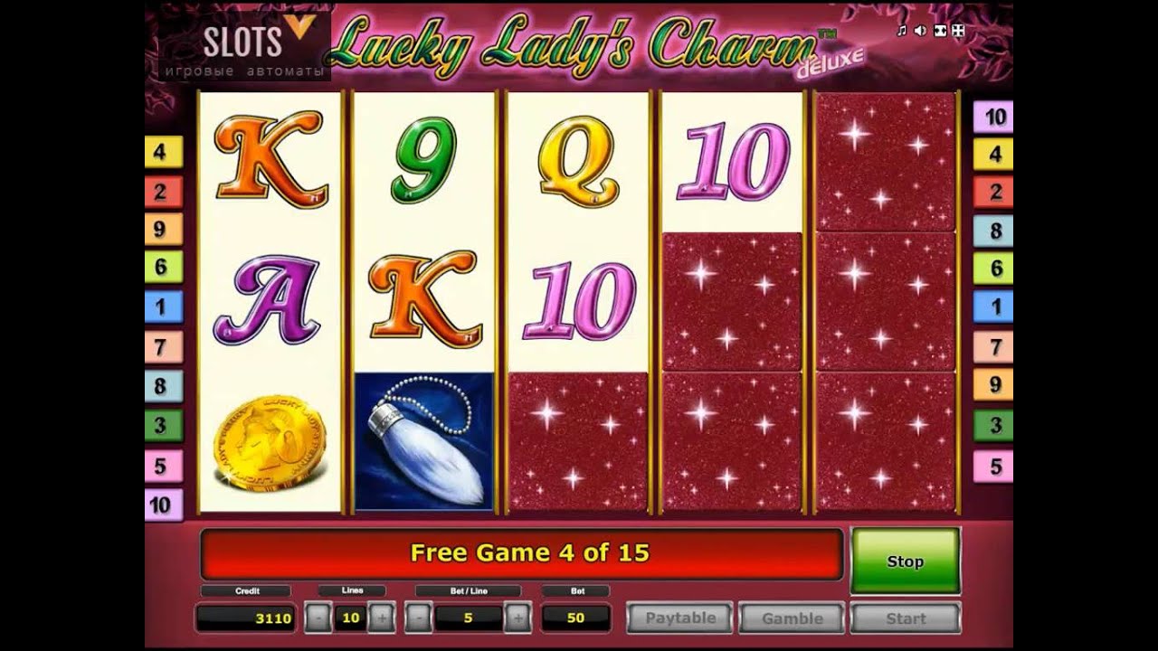Click the horizontal stretch screen icon

pyautogui.click(x=940, y=31)
